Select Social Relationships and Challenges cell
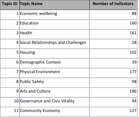This screenshot has height=117, width=139. 54,44
